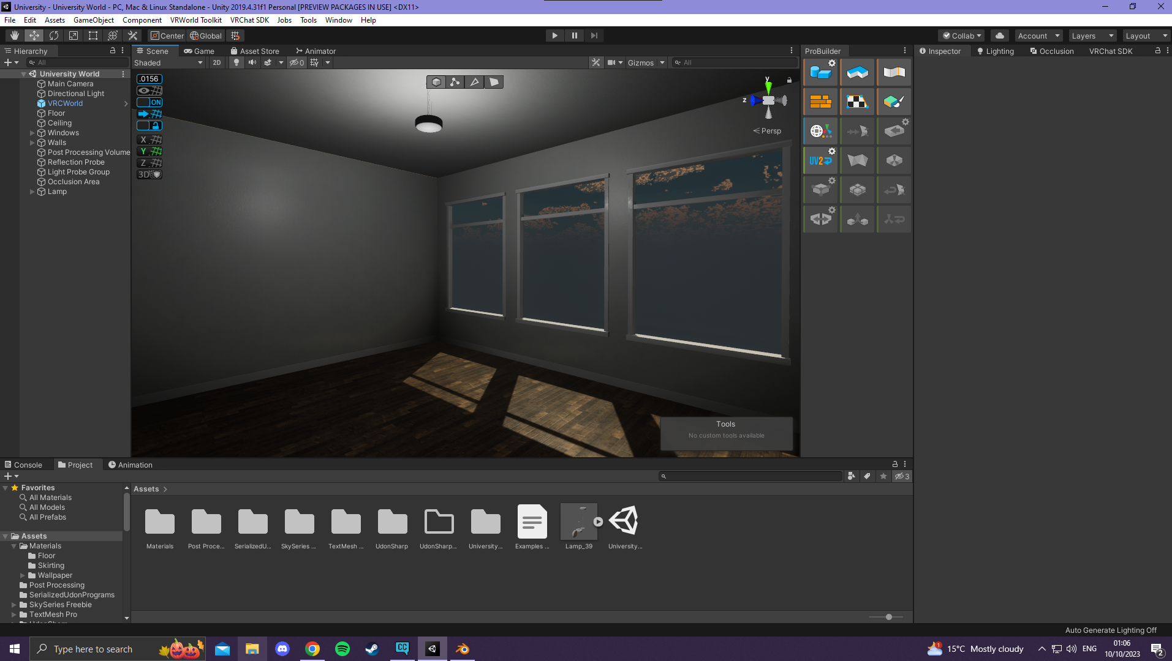Open Layers dropdown
1172x661 pixels.
pos(1092,35)
